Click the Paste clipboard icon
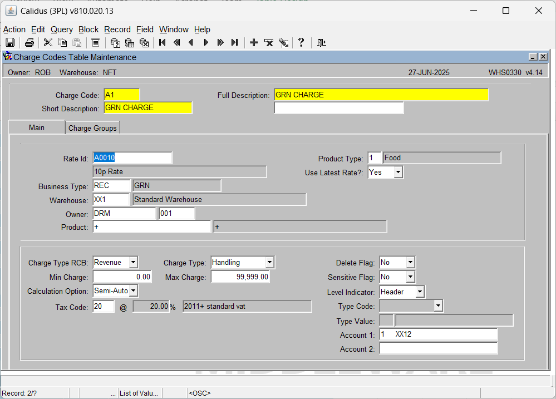 coord(77,42)
